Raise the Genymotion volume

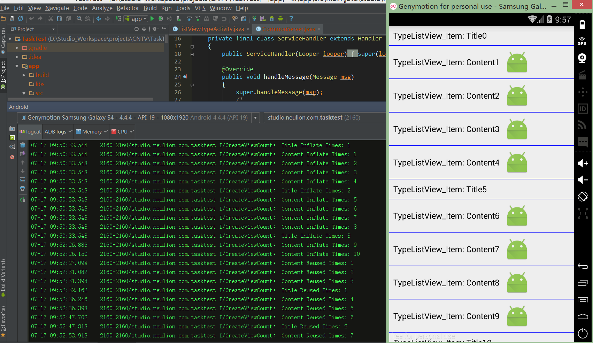(x=583, y=163)
